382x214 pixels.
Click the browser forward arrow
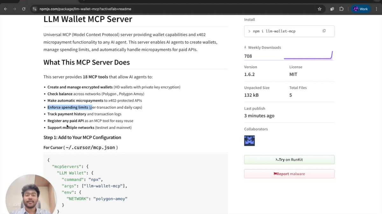14,9
